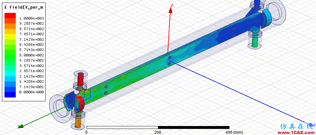Click the red Z axis arrowhead
The width and height of the screenshot is (316, 135).
point(171,11)
